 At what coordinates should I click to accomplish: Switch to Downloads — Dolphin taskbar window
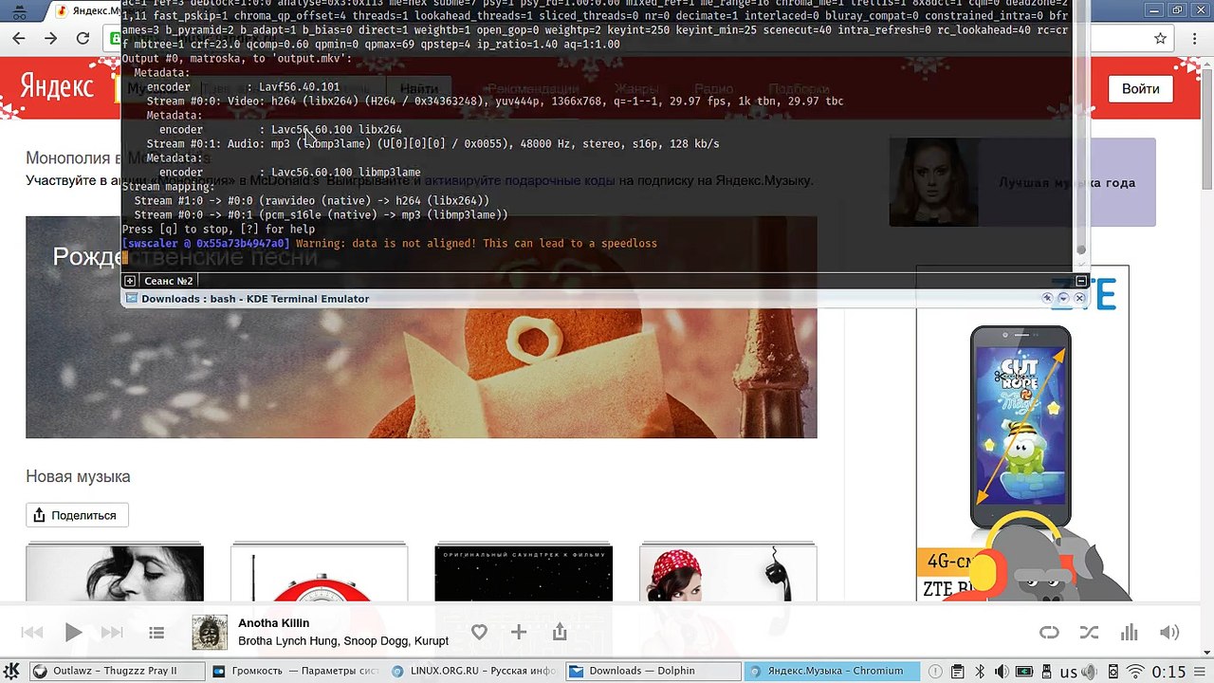[x=654, y=671]
